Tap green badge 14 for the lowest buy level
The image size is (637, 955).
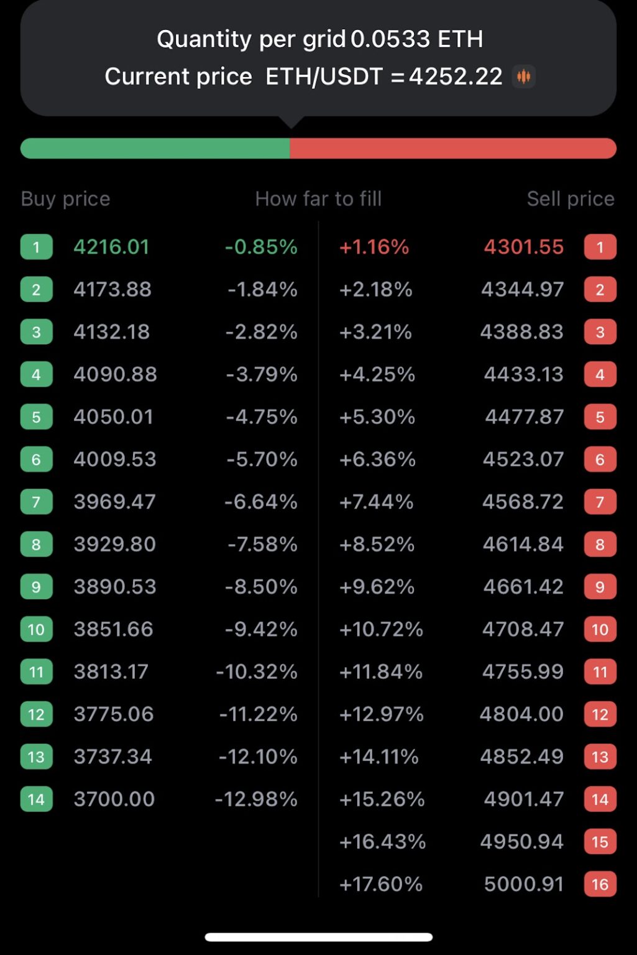point(36,799)
